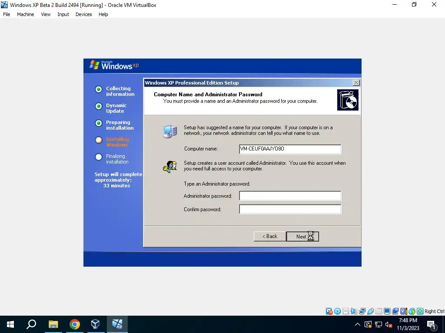This screenshot has height=333, width=445.
Task: Click the shared folders status icon
Action: click(379, 311)
